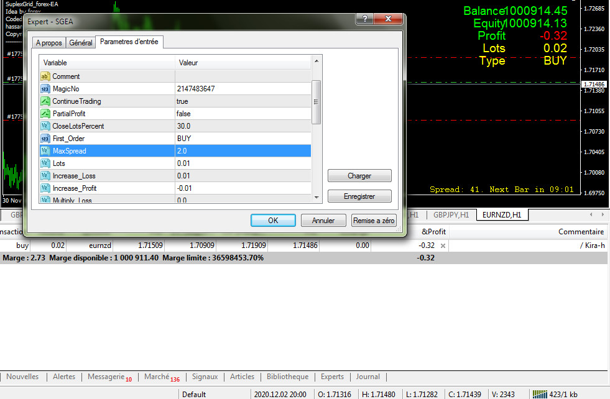Screen dimensions: 610x399
Task: Click the Lots variable type icon
Action: [45, 163]
